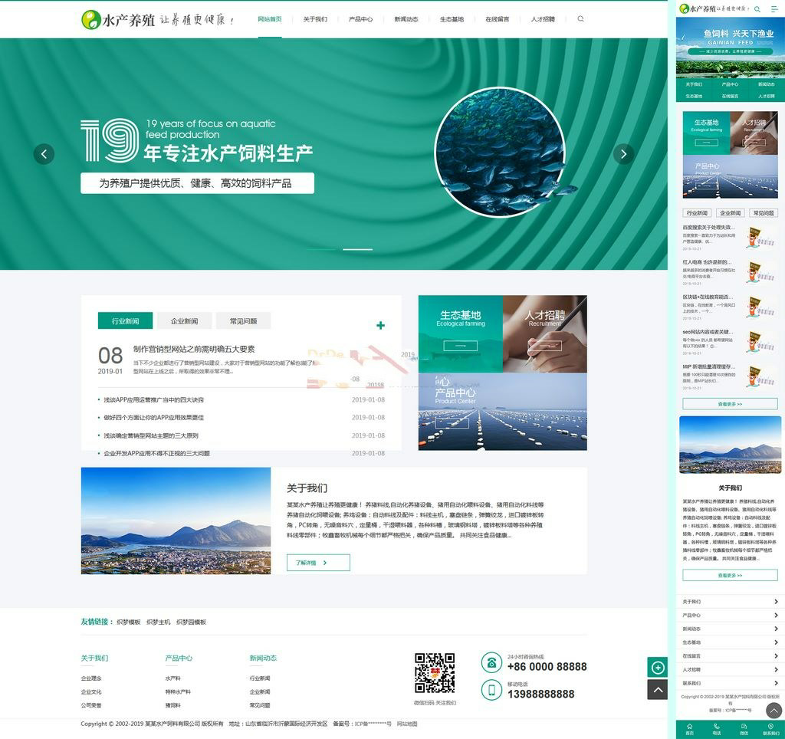Tap the 首页 home icon in mobile bottom bar
The image size is (785, 739).
click(x=689, y=729)
